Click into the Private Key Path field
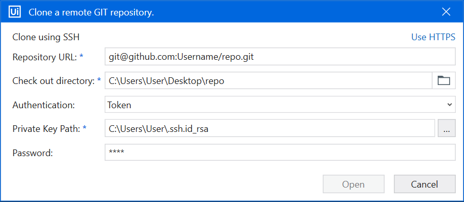Image resolution: width=464 pixels, height=202 pixels. (x=270, y=128)
